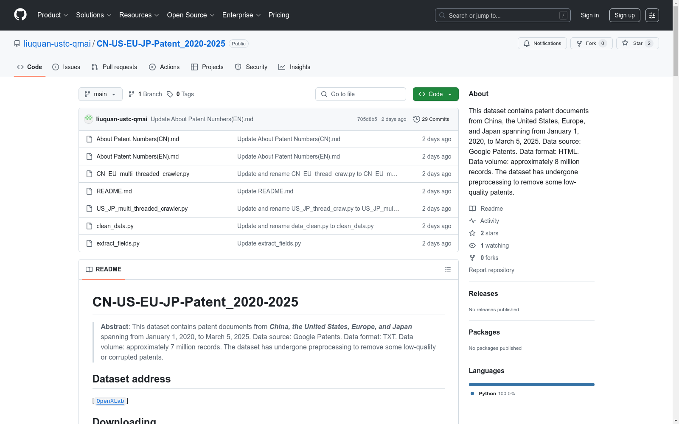Viewport: 679px width, 424px height.
Task: Switch to the Issues tab
Action: [66, 67]
